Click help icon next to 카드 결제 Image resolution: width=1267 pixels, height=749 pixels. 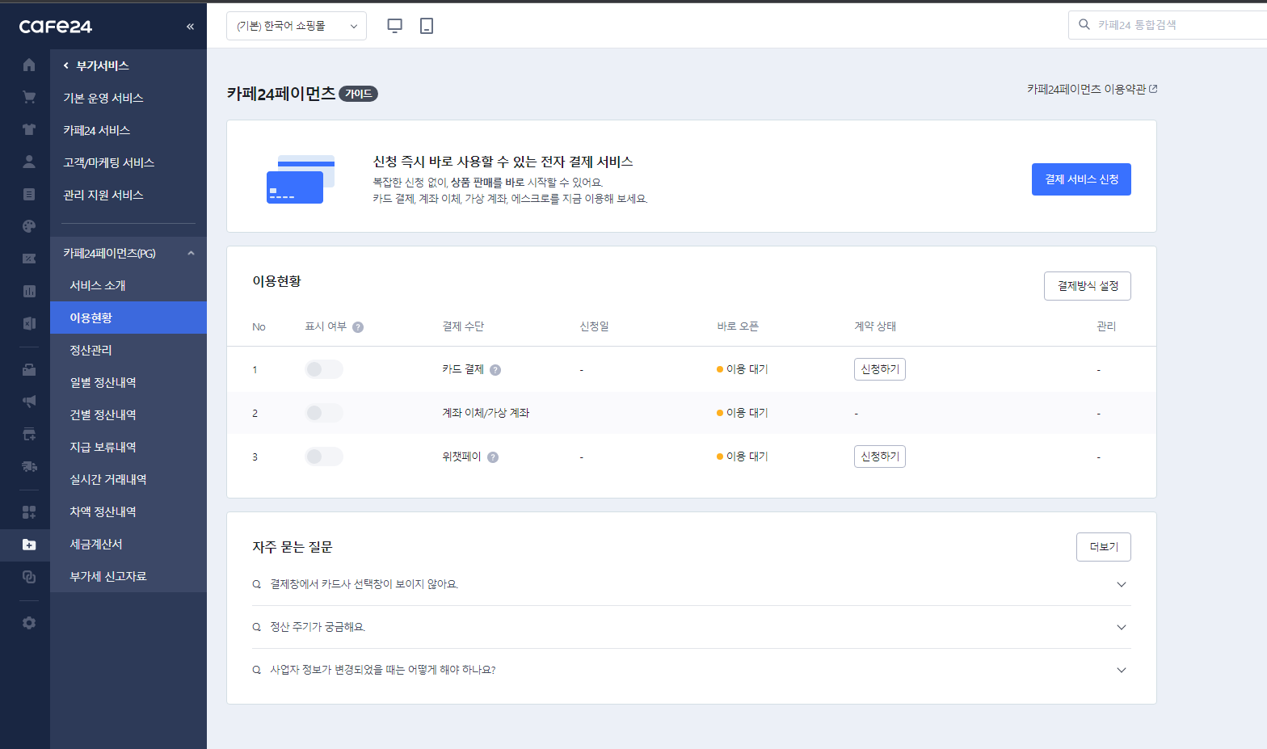pos(495,370)
